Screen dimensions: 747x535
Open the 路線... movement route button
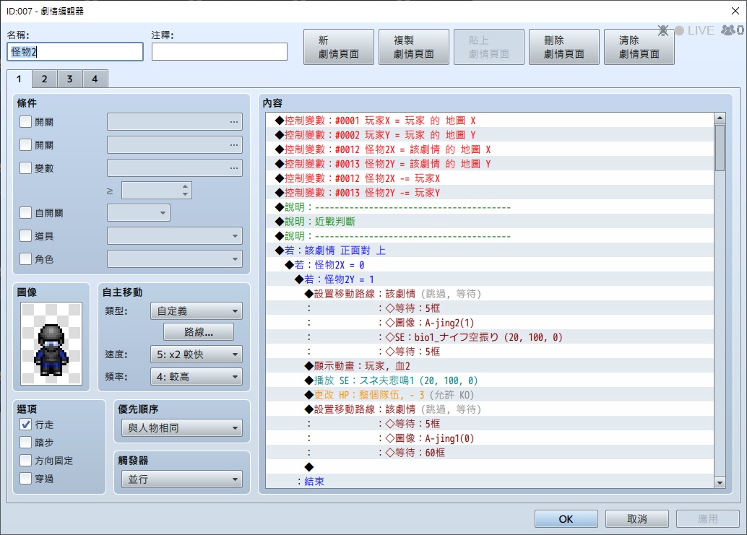199,332
